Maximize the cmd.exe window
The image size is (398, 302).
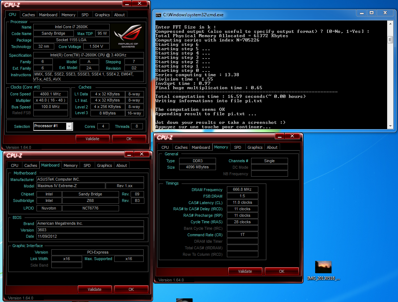pyautogui.click(x=372, y=13)
